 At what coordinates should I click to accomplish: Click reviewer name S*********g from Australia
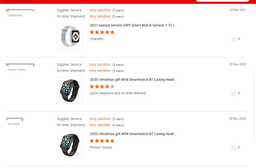(x=15, y=119)
